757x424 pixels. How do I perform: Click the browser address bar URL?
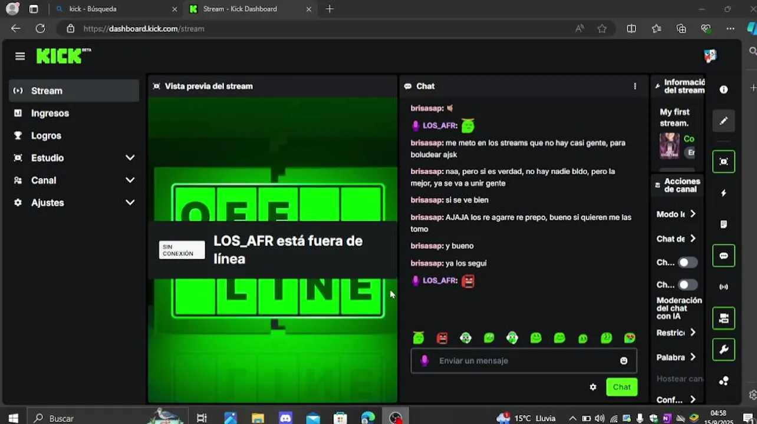[x=144, y=28]
